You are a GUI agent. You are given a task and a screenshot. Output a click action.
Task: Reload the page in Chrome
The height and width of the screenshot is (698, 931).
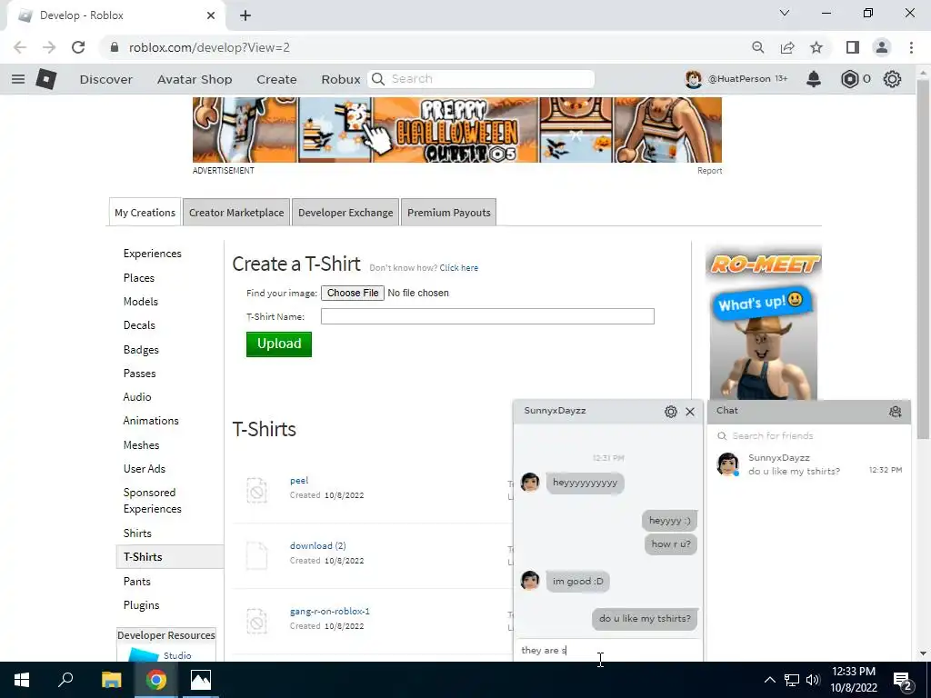pyautogui.click(x=78, y=47)
